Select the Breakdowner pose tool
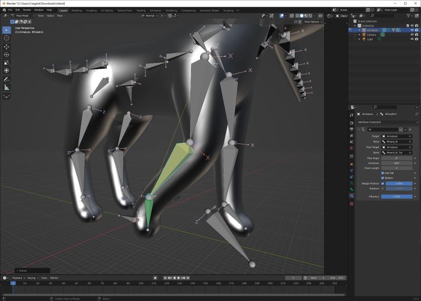The image size is (421, 301). click(7, 96)
